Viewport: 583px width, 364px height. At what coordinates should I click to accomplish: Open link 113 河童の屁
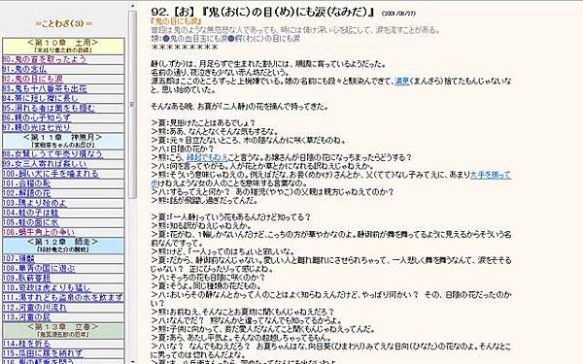[x=26, y=316]
